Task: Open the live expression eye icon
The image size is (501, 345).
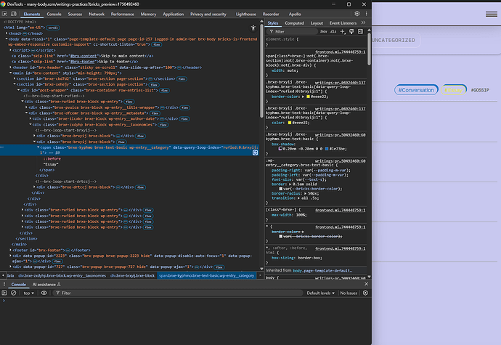Action: coord(44,293)
